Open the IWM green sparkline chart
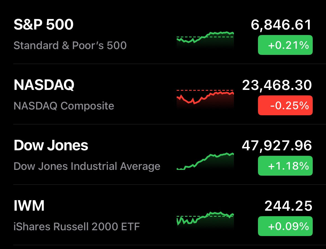The height and width of the screenshot is (249, 326). [205, 219]
